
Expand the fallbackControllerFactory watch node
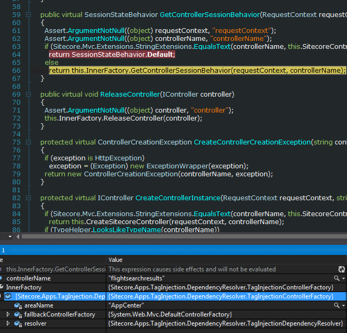click(8, 314)
